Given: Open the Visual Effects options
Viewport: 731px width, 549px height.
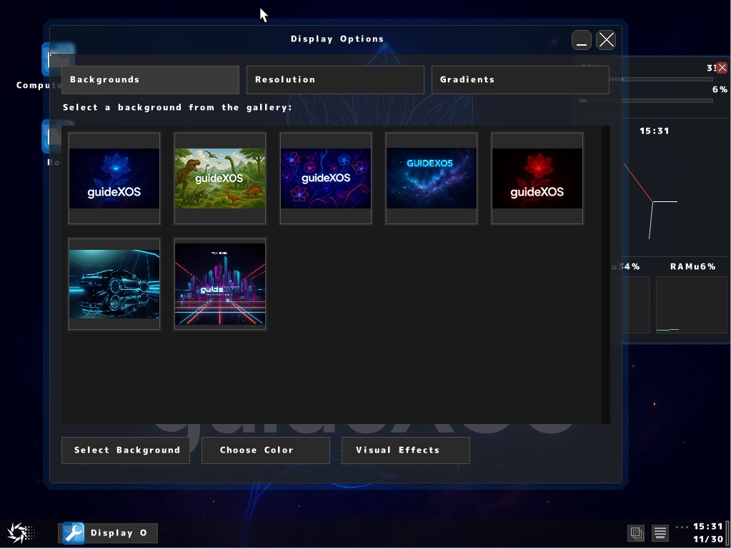Looking at the screenshot, I should point(405,450).
